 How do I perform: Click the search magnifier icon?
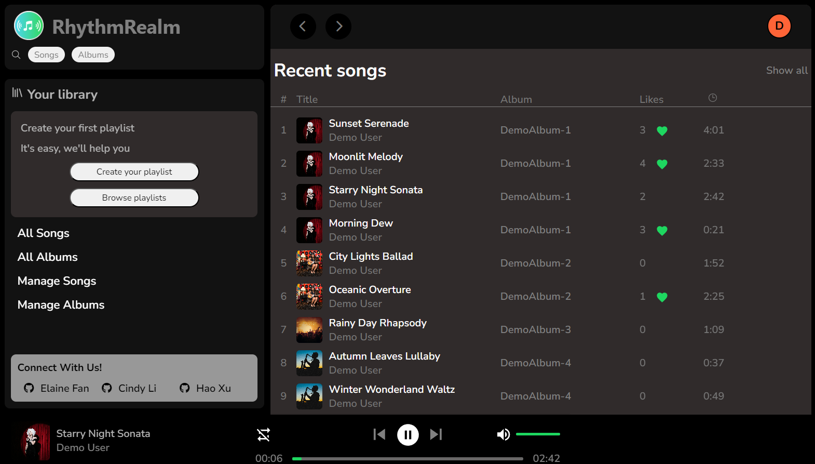coord(16,55)
